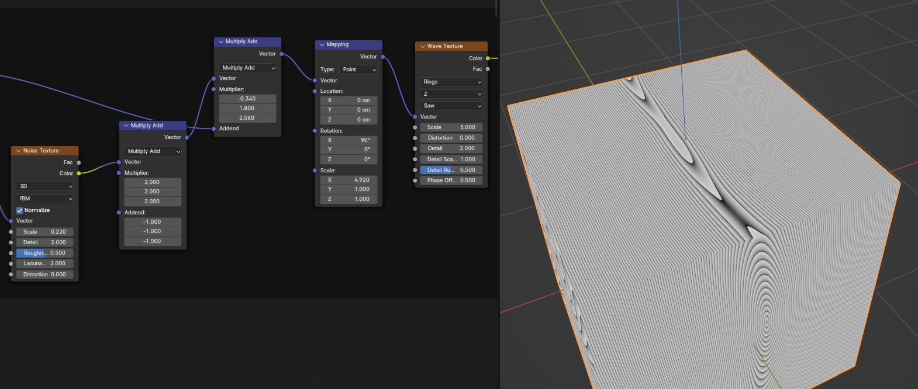Open the 3D dimensions dropdown
This screenshot has height=389, width=918.
[x=45, y=186]
